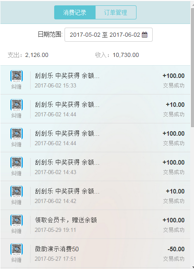Viewport: 194px width, 269px height.
Task: Click the 支出 2,126.00 total
Action: [x=28, y=55]
